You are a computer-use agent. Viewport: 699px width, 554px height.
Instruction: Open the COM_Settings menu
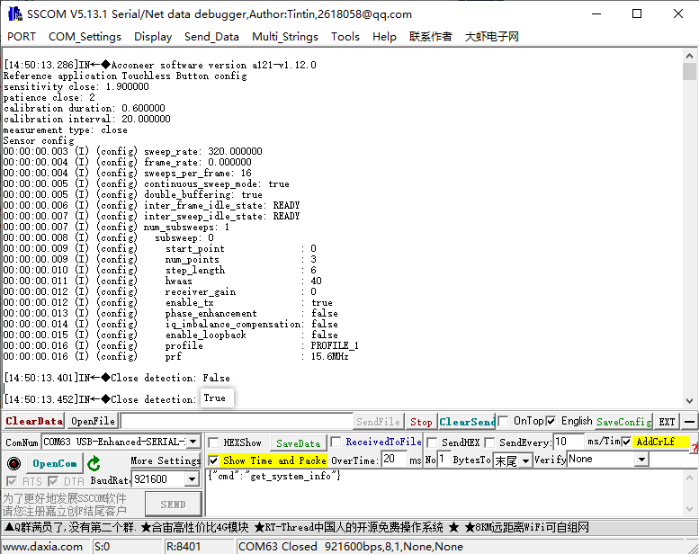(85, 37)
